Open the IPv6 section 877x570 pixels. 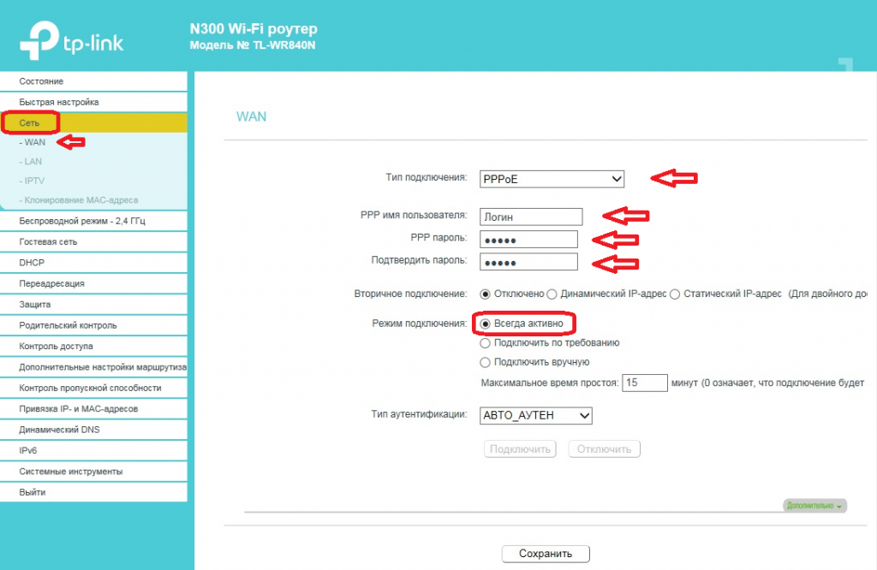coord(93,450)
